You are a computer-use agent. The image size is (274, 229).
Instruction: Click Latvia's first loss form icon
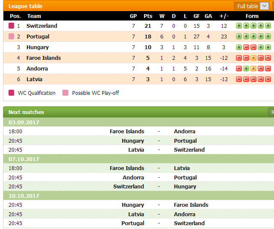239,79
